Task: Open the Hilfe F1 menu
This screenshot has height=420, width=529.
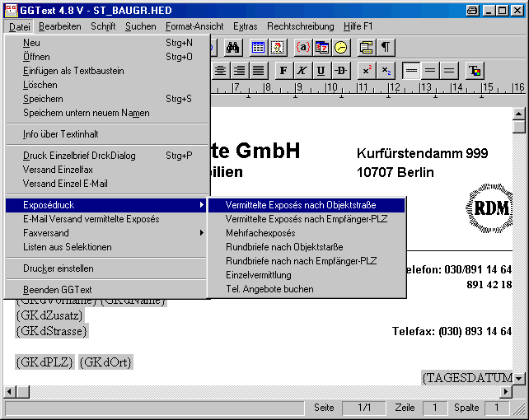Action: coord(358,26)
